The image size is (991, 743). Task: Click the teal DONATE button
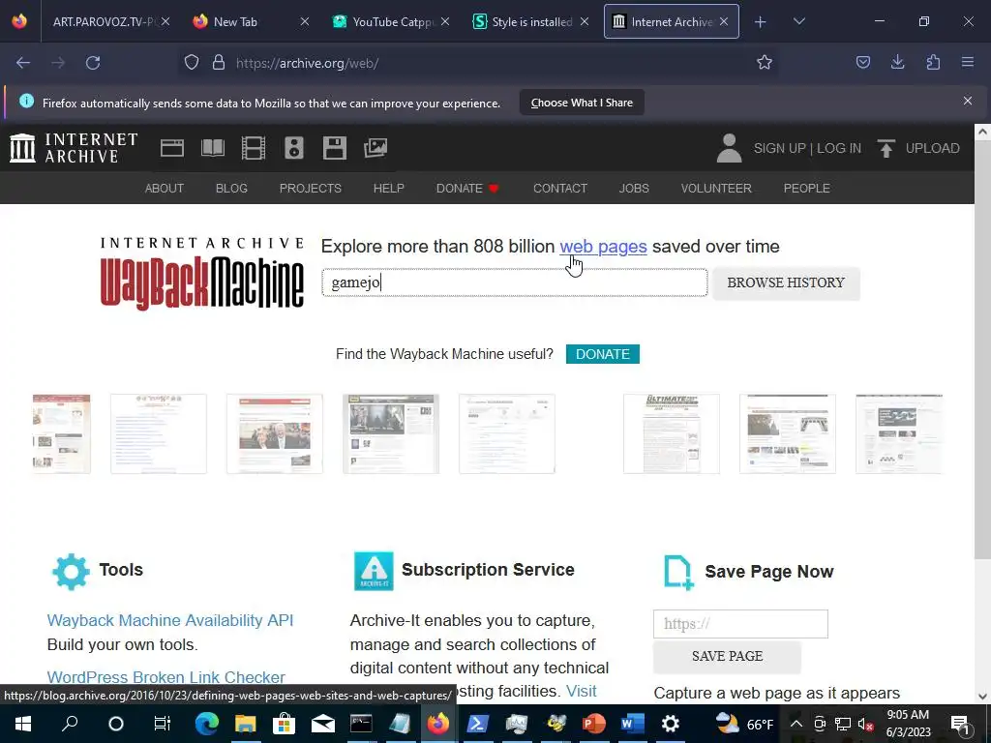[x=602, y=354]
